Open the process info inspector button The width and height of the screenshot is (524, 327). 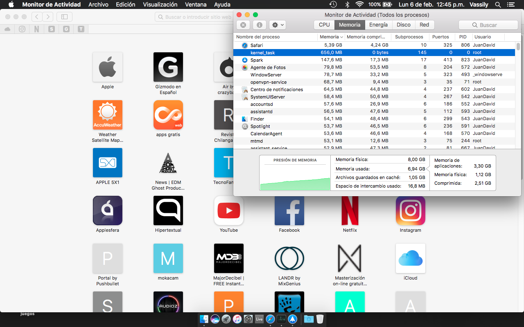click(259, 25)
